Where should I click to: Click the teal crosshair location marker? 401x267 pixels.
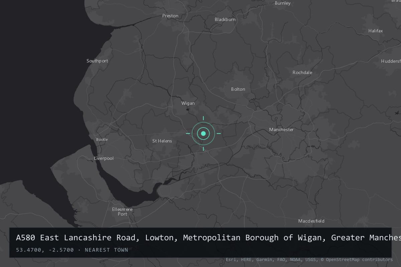pos(203,133)
